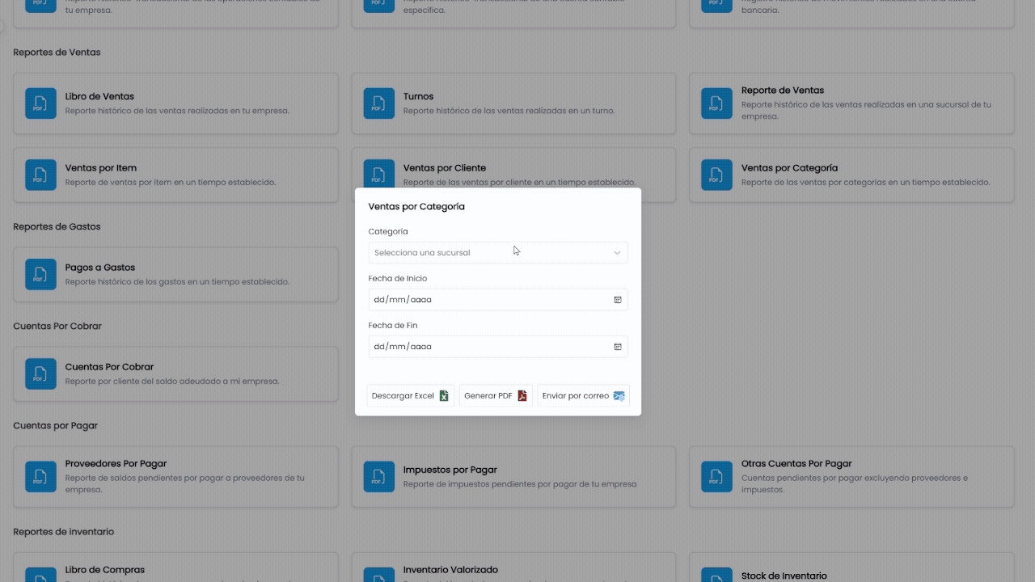Viewport: 1035px width, 582px height.
Task: Open the Cuentas Por Cobrar report title
Action: click(109, 367)
